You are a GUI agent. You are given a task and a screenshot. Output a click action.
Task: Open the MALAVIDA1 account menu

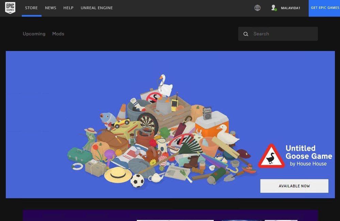pos(290,8)
